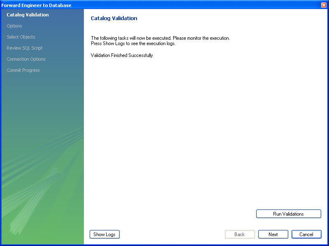Show the execution logs
The image size is (329, 246).
point(104,234)
